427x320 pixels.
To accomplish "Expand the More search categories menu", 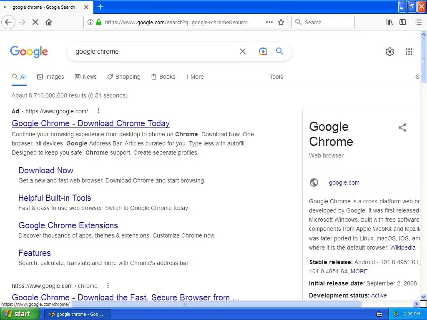I will click(x=195, y=77).
